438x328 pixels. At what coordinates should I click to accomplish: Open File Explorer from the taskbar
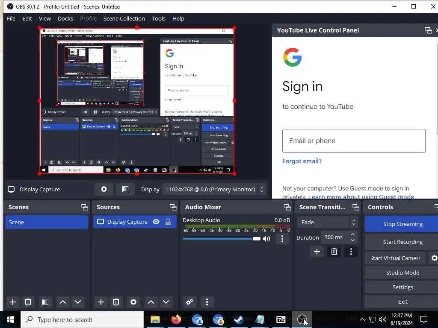[x=155, y=319]
